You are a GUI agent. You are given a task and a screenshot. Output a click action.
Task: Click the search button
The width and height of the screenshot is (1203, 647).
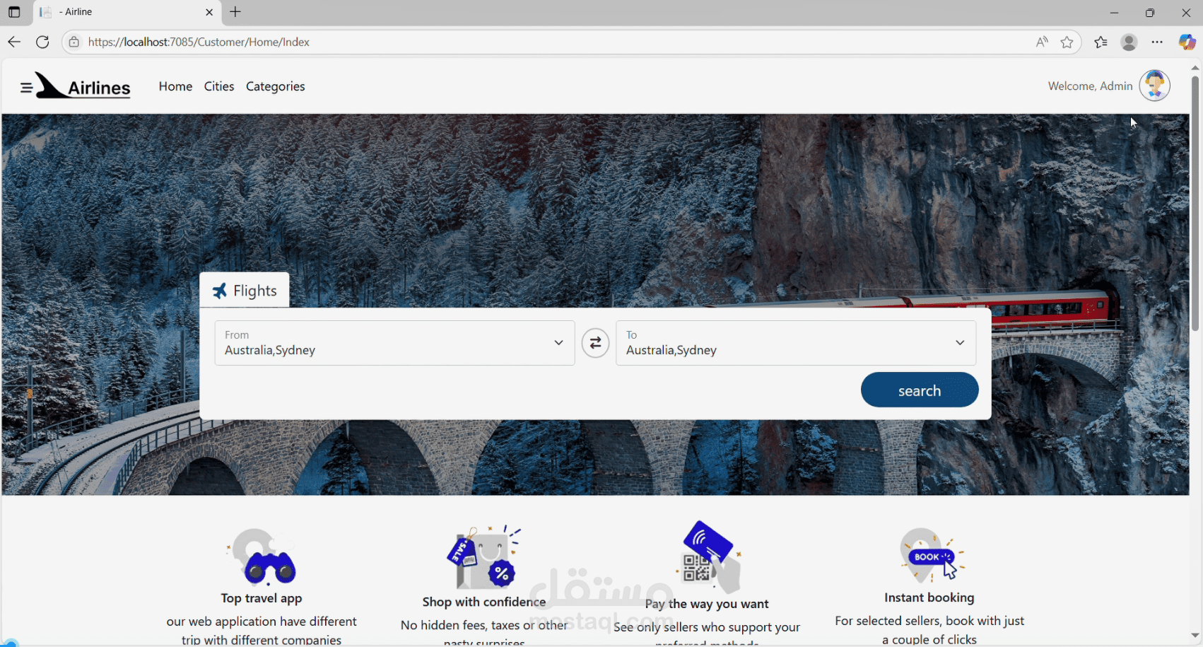[920, 390]
